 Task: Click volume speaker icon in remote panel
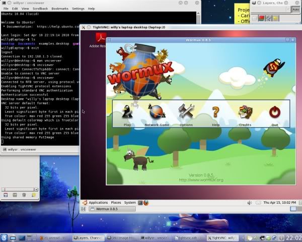(250, 203)
